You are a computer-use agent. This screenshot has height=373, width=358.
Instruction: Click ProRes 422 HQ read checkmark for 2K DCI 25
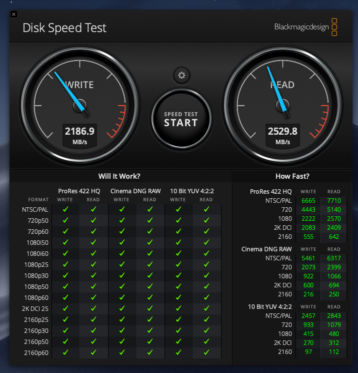click(93, 308)
